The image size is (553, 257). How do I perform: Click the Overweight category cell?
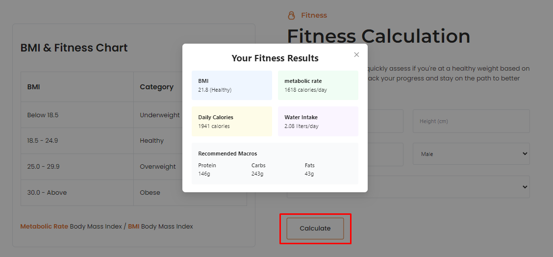[x=158, y=167]
